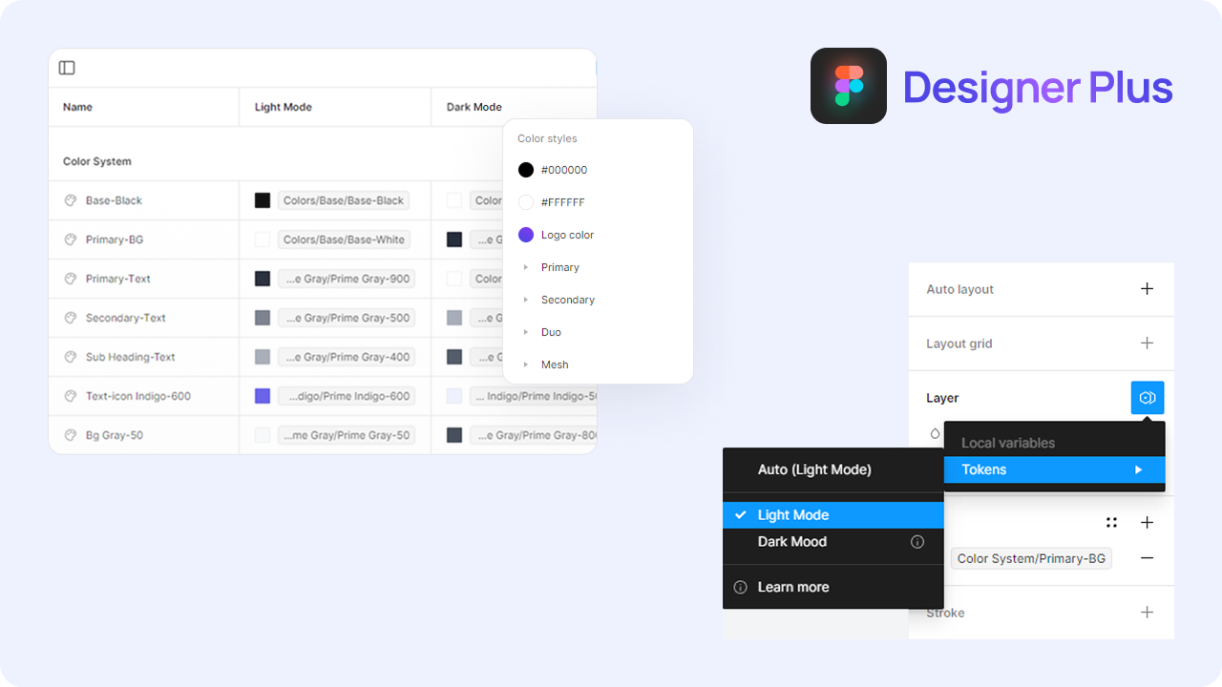This screenshot has height=687, width=1222.
Task: Click the Name column header
Action: (x=77, y=107)
